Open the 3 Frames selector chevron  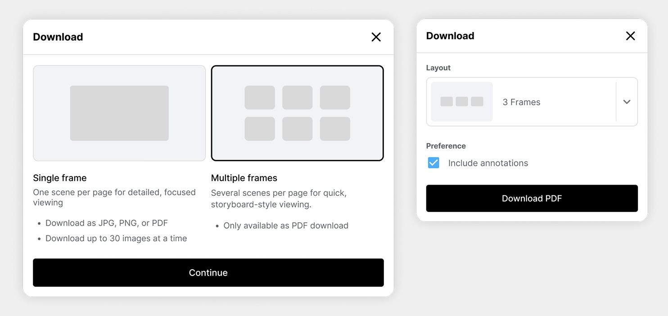[627, 102]
